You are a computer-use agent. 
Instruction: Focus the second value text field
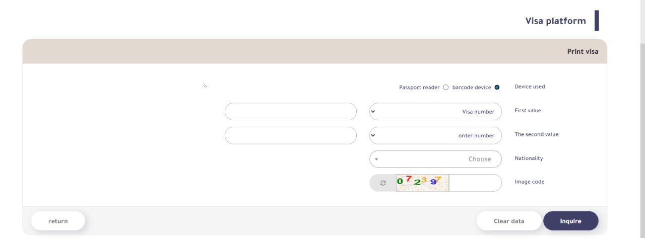[290, 135]
